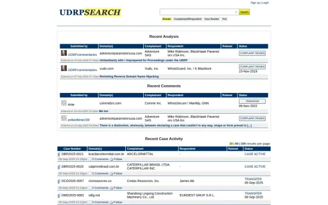Open pollardkiran200 user profile link
Image resolution: width=328 pixels, height=205 pixels.
click(79, 120)
